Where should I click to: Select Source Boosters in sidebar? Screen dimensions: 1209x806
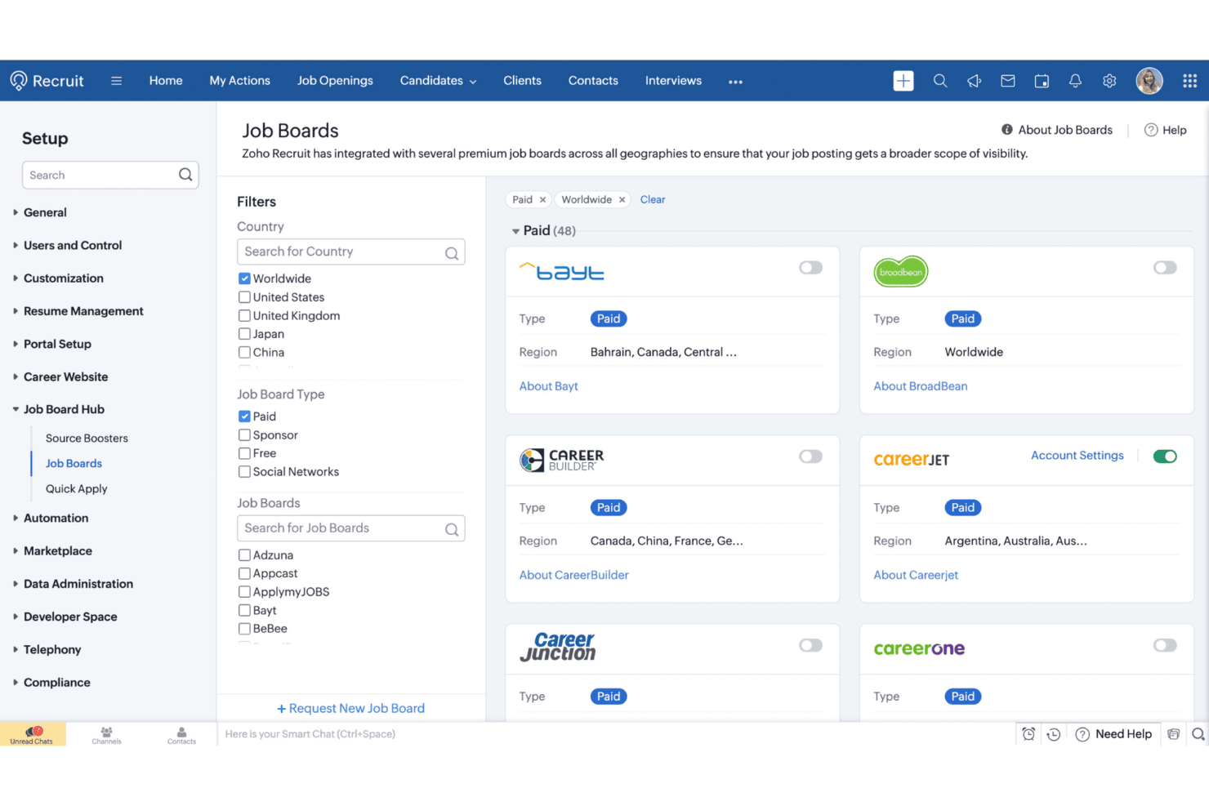(87, 439)
